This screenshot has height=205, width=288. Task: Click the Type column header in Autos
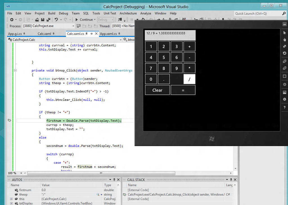click(109, 185)
